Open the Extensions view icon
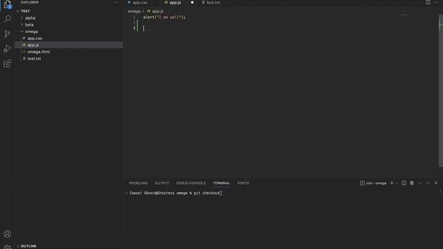Image resolution: width=443 pixels, height=249 pixels. pos(8,64)
